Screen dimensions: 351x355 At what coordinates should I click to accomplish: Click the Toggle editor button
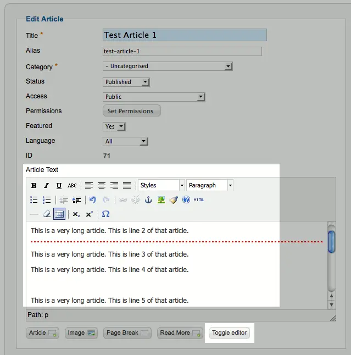229,333
